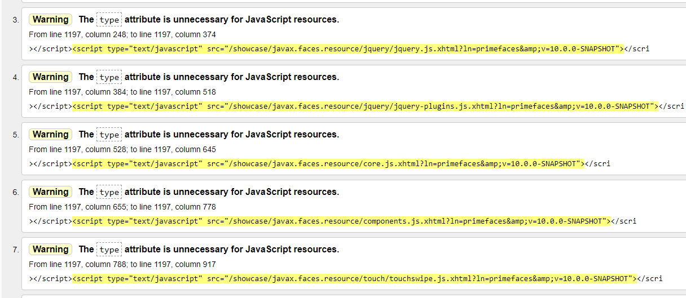Click highlighted touchswipe.js.xhtml script extract

pyautogui.click(x=355, y=279)
